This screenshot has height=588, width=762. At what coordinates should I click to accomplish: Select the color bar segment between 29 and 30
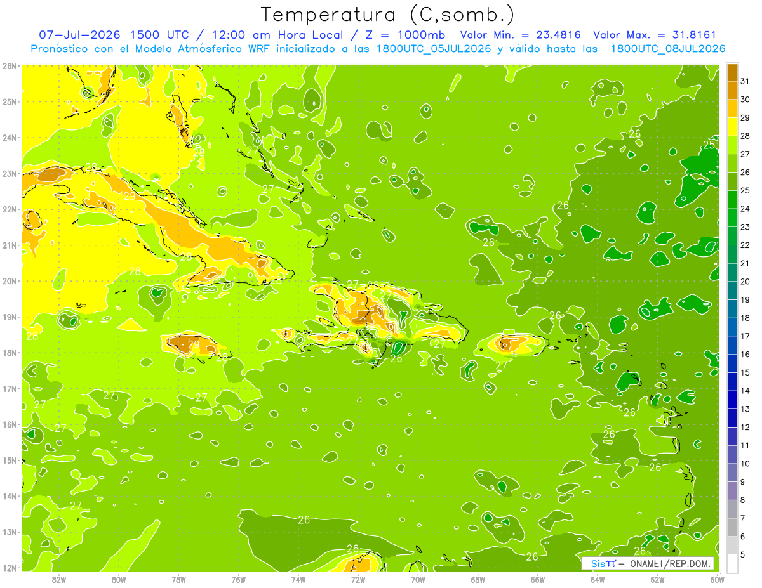(x=732, y=108)
